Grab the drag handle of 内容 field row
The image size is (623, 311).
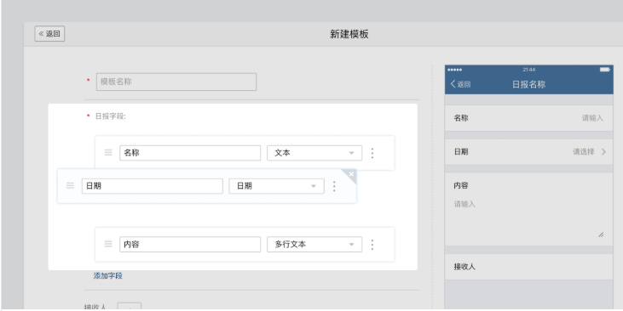coord(108,244)
